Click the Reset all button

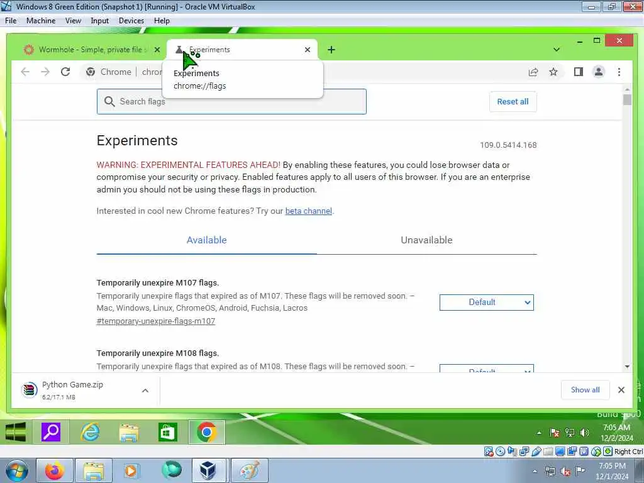point(513,101)
